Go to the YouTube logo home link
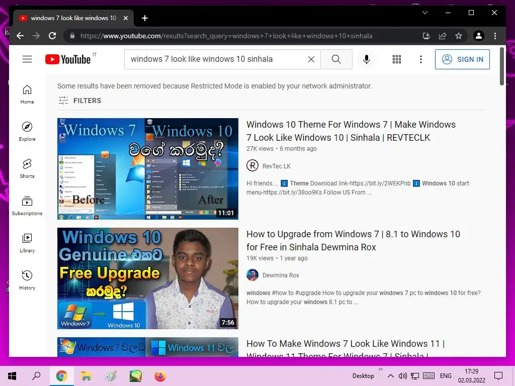This screenshot has width=515, height=386. (68, 59)
